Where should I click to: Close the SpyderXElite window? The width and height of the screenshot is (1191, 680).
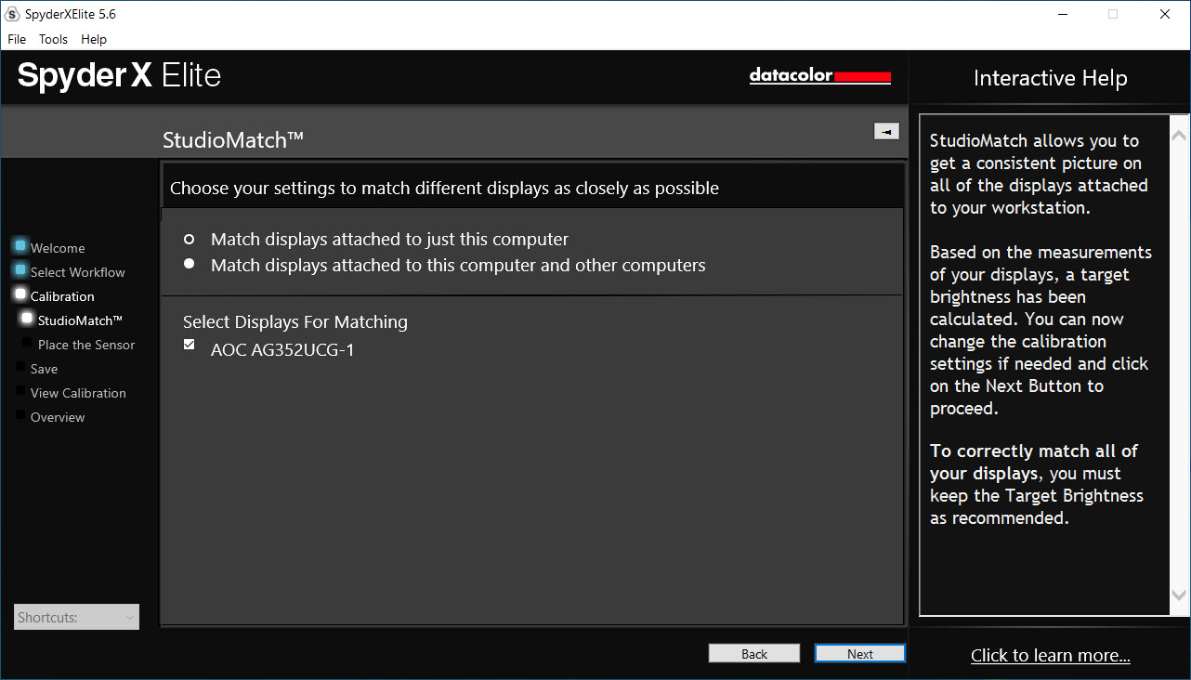pyautogui.click(x=1165, y=14)
